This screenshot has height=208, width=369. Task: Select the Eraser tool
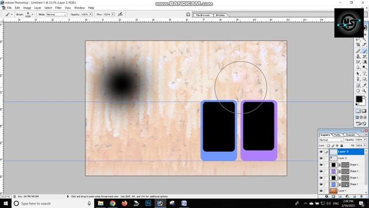point(357,62)
